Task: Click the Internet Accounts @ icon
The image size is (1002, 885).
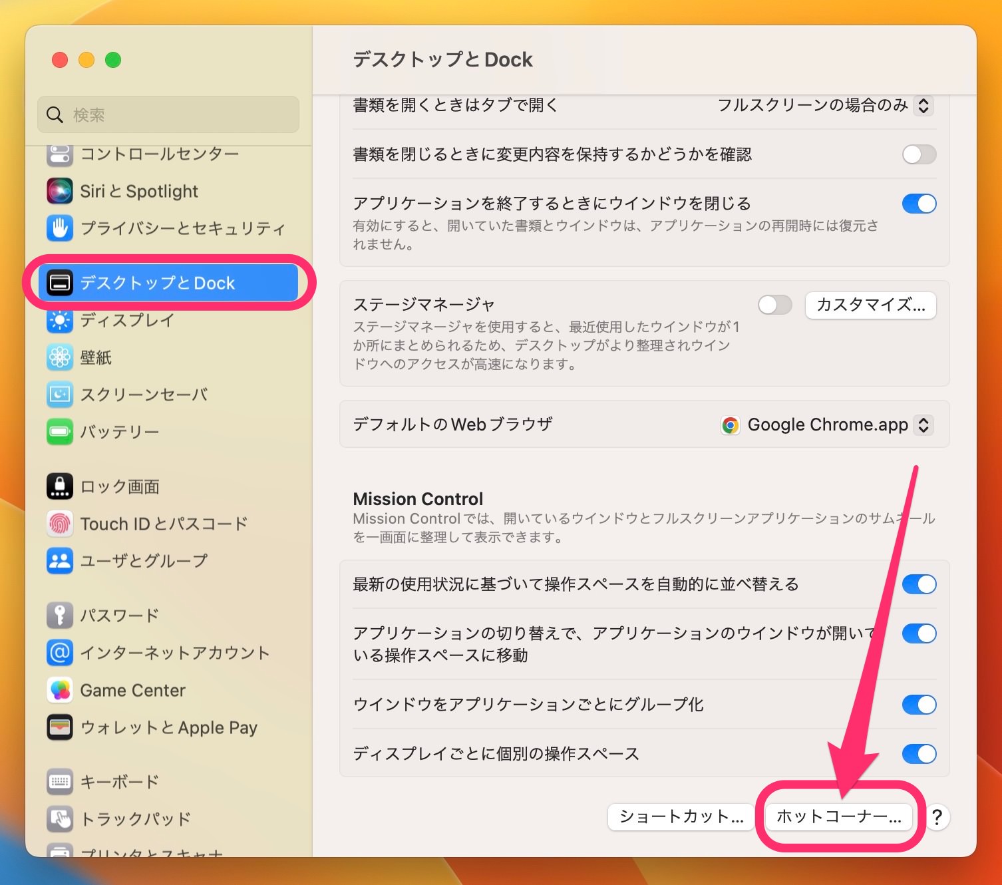Action: (x=60, y=653)
